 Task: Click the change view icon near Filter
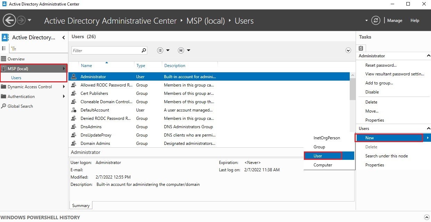[161, 50]
